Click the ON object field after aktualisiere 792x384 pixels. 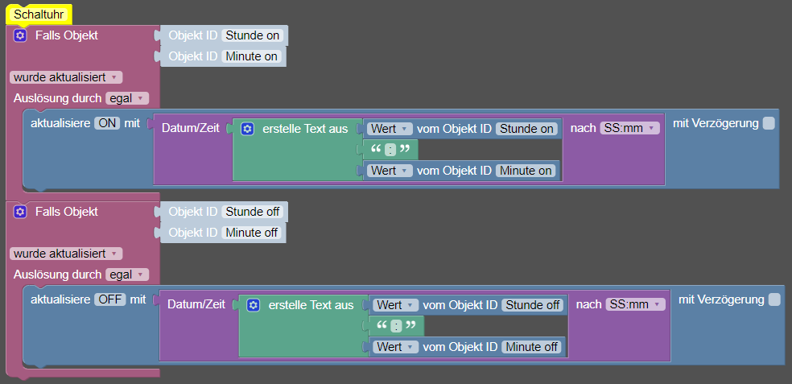pos(107,123)
